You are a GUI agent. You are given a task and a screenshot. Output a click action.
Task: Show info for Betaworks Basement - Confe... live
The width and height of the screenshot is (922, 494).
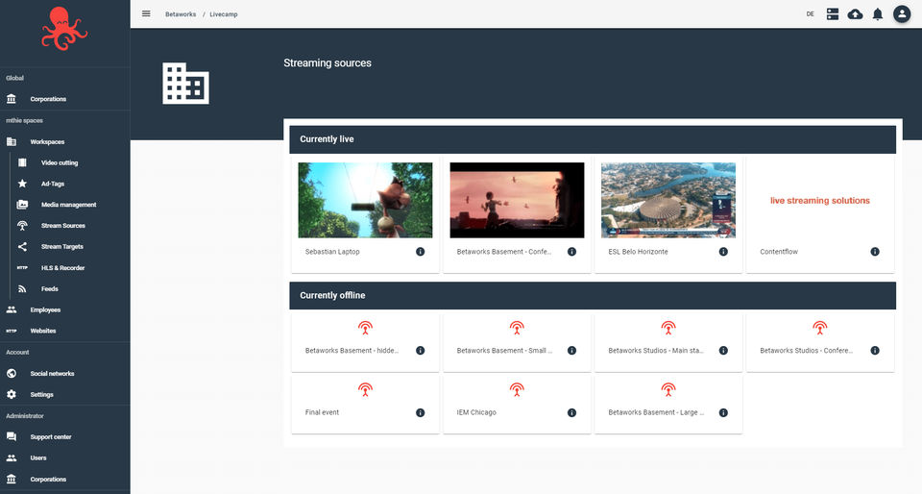click(x=571, y=252)
